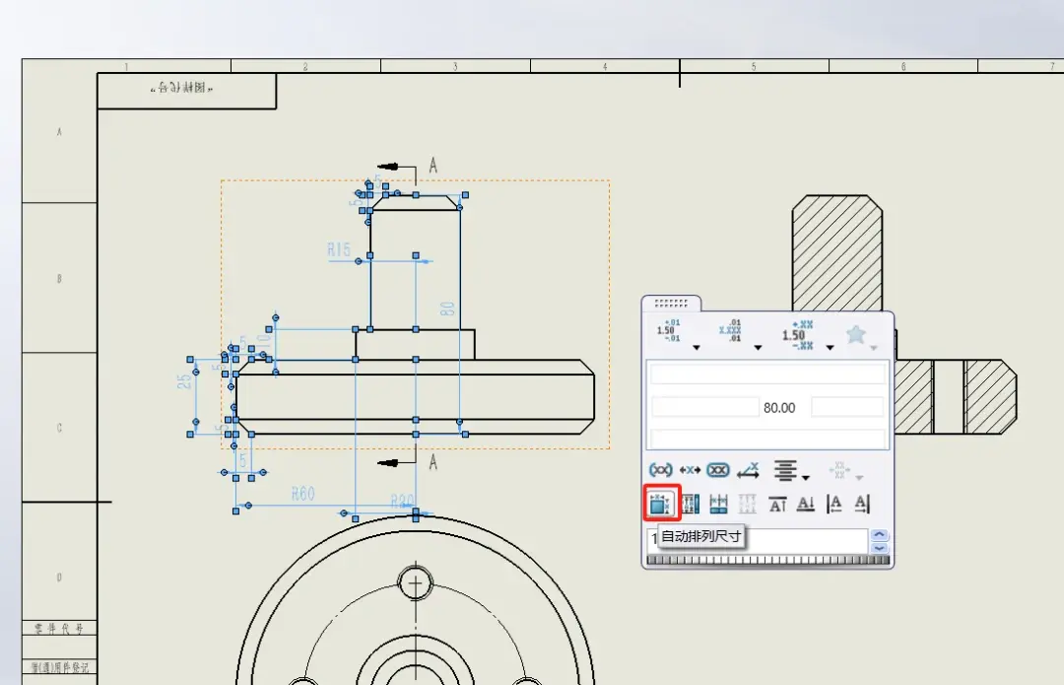This screenshot has width=1064, height=685.
Task: Toggle center dimension between extension lines
Action: coord(690,470)
